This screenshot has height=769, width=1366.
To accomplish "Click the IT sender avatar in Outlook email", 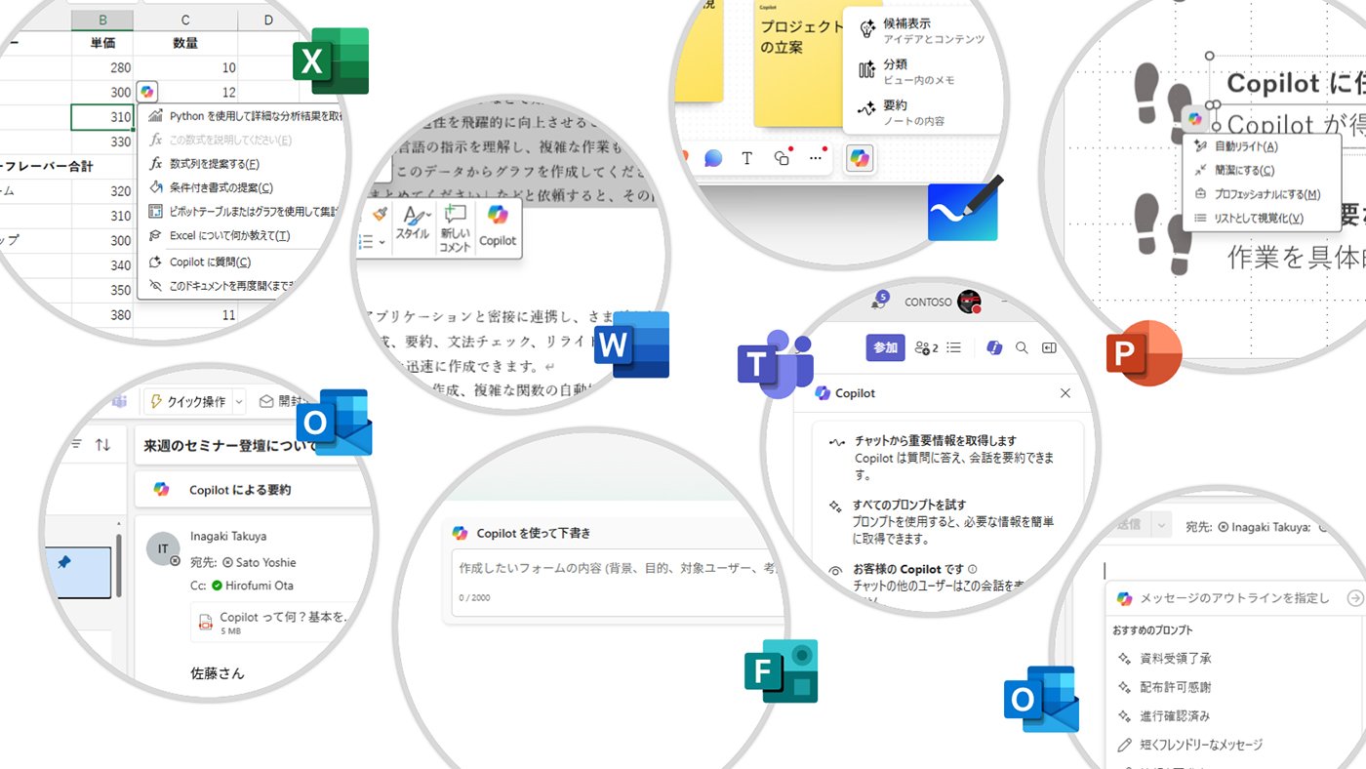I will (162, 549).
